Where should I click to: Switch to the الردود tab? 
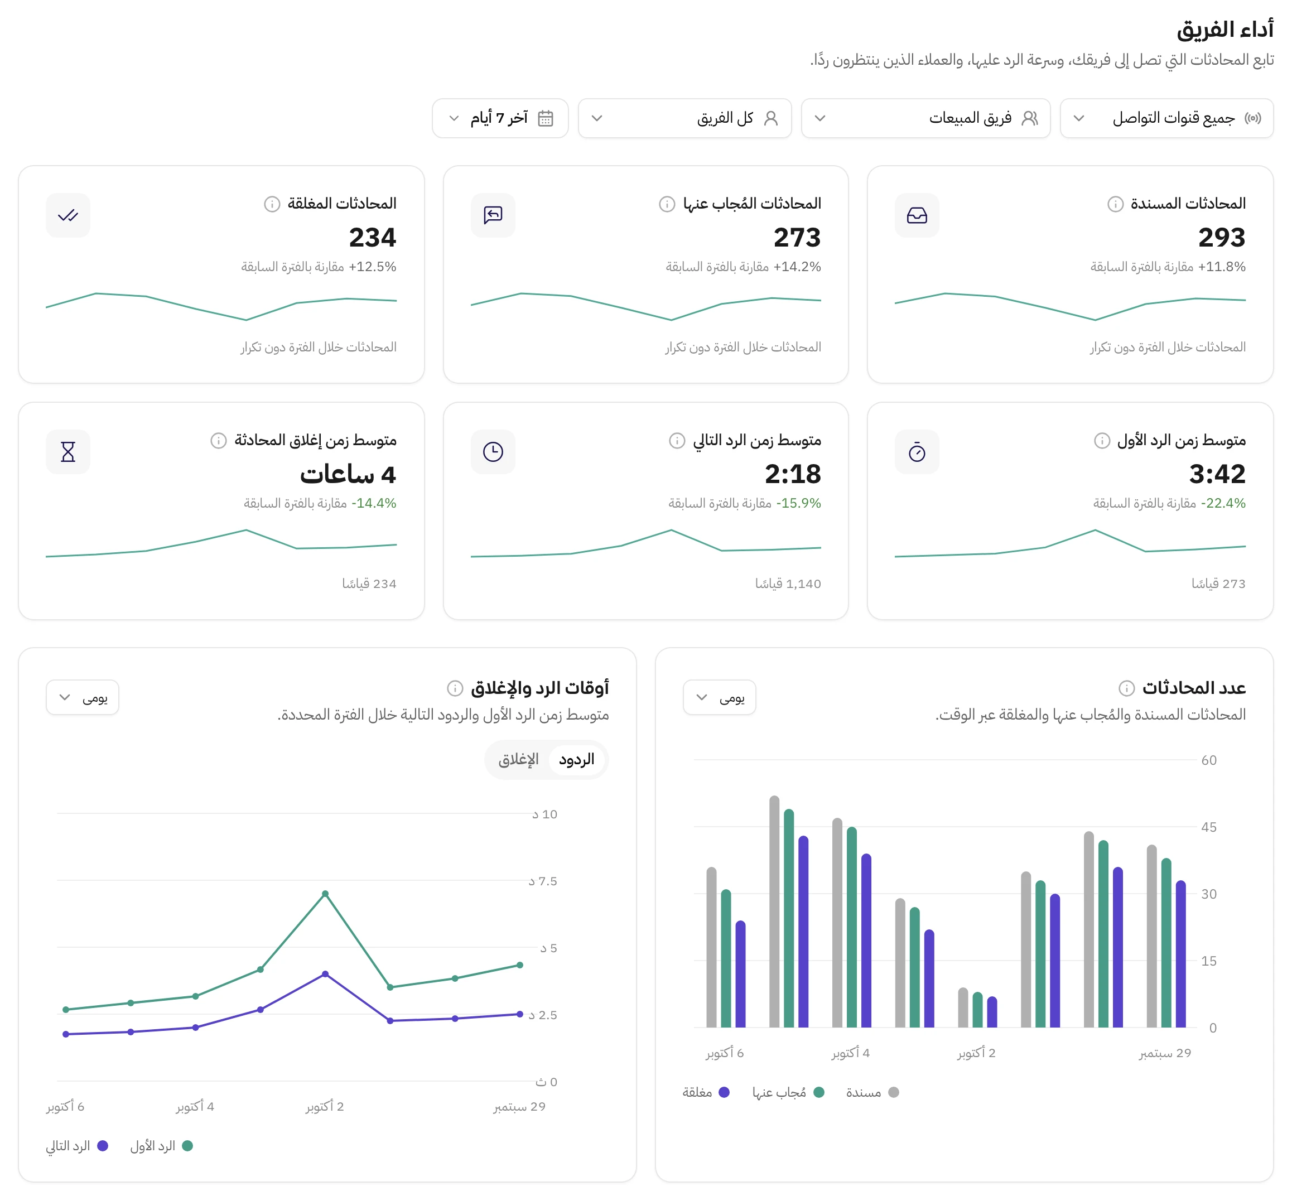point(576,760)
